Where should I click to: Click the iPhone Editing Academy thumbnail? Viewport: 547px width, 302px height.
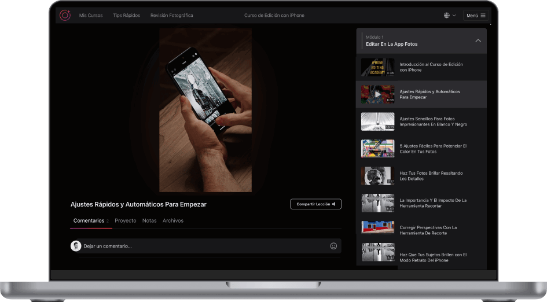coord(377,67)
